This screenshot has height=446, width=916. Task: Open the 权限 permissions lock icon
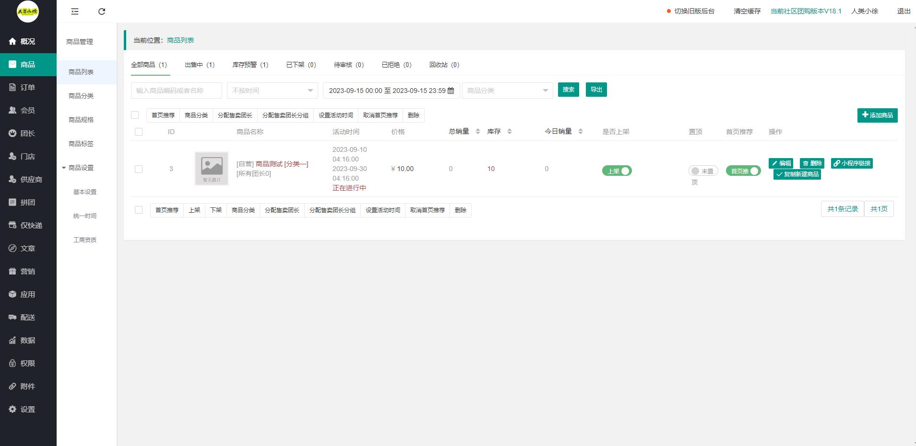12,364
